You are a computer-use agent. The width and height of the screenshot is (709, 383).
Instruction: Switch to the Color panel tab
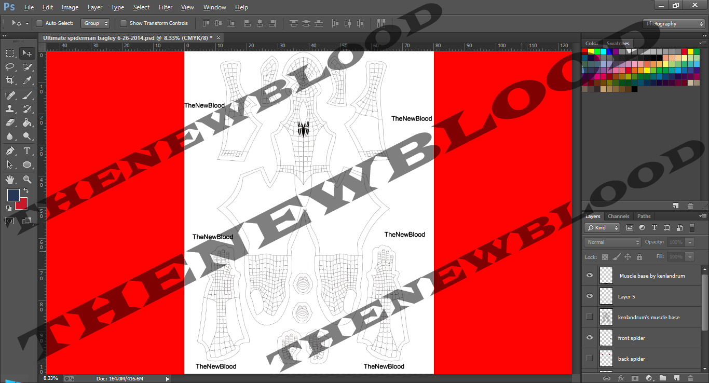tap(592, 44)
